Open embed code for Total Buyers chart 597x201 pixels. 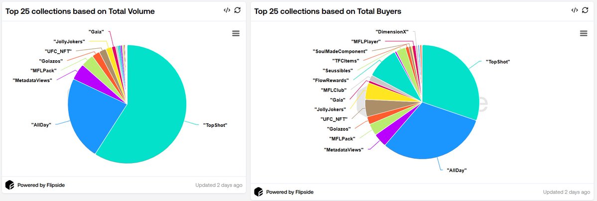click(575, 10)
